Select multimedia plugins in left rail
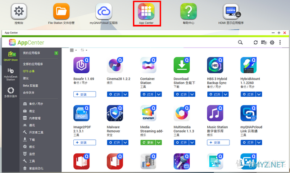 tap(11, 92)
